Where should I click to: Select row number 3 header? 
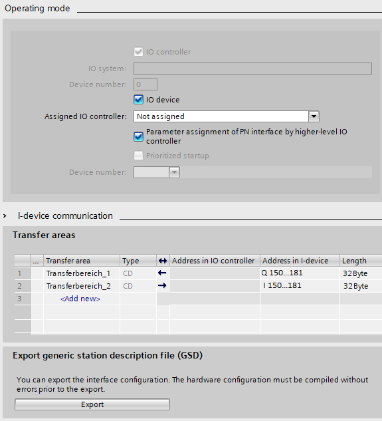click(23, 299)
